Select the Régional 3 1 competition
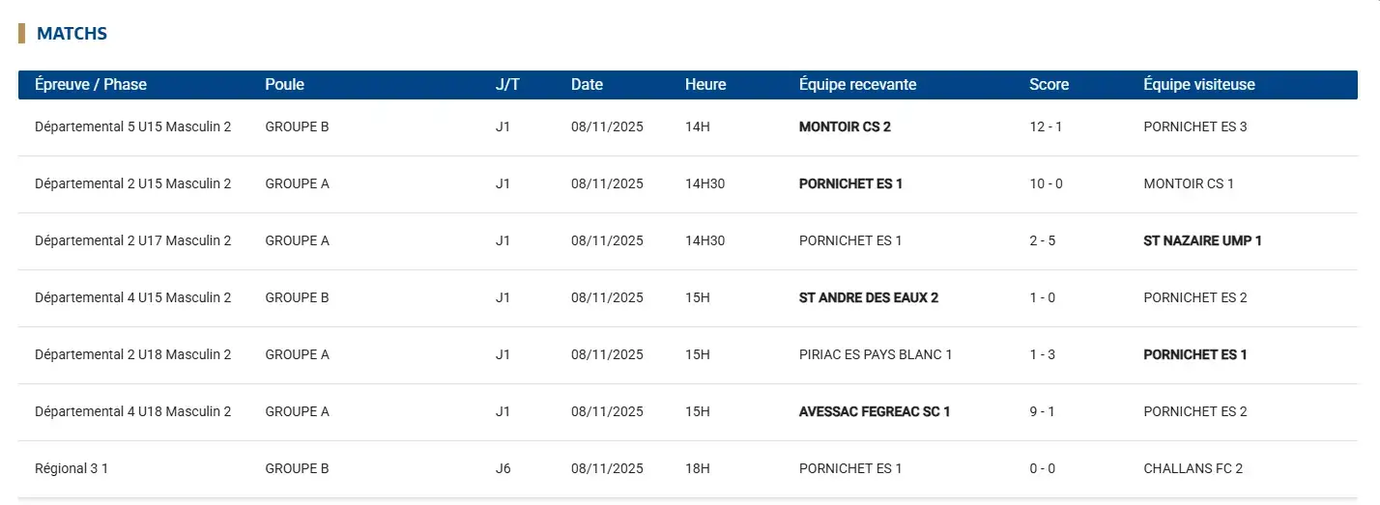The height and width of the screenshot is (505, 1380). coord(72,468)
